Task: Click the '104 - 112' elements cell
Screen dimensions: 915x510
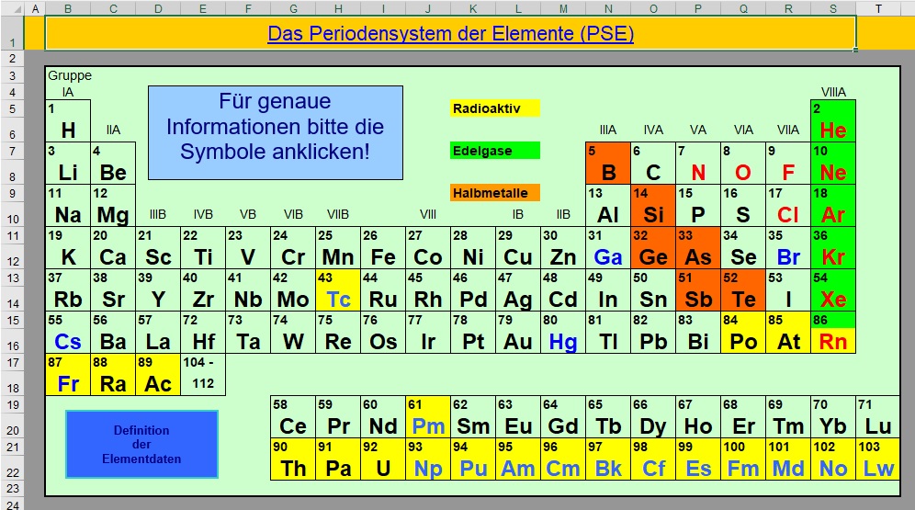Action: click(203, 375)
